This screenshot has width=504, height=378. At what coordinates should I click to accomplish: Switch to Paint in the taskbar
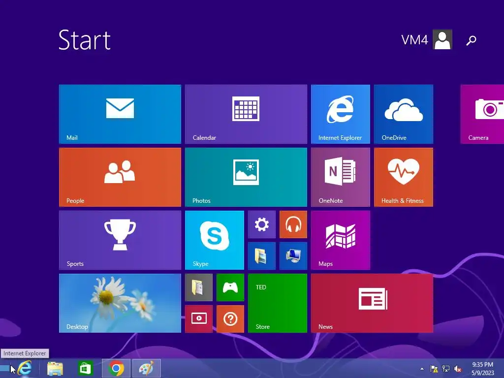tap(147, 368)
